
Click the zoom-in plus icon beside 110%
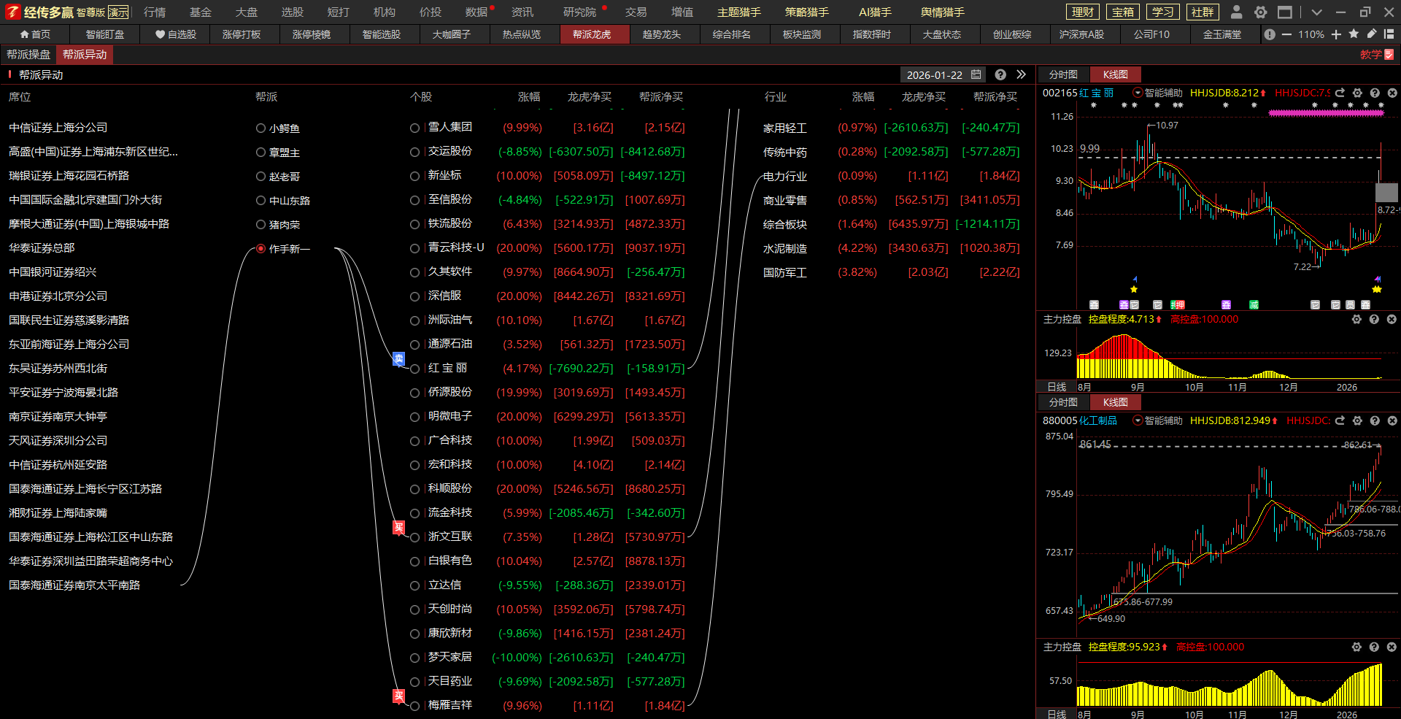coord(1336,34)
